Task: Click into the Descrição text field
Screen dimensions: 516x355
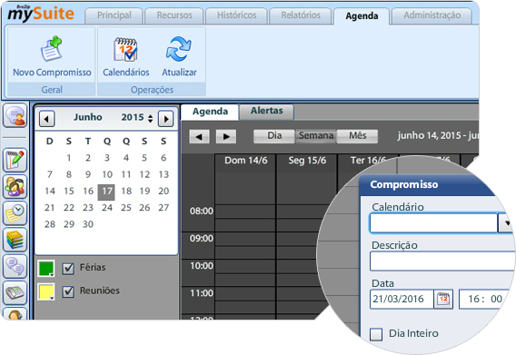Action: pos(442,261)
